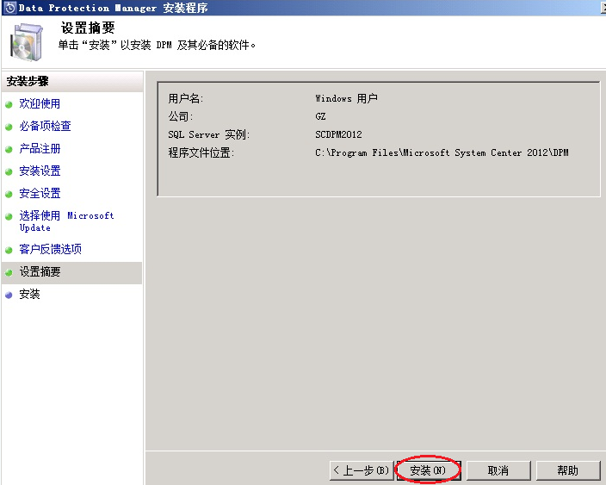Click the 安装(N) install button

pyautogui.click(x=429, y=470)
